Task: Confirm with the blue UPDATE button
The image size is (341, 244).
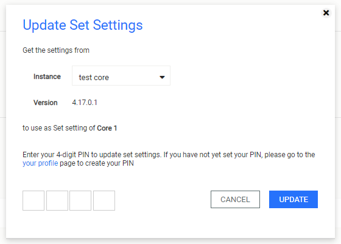Action: tap(294, 199)
